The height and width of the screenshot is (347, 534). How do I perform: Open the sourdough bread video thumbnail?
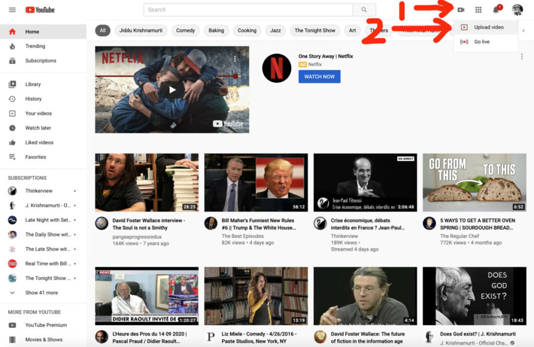pyautogui.click(x=475, y=183)
